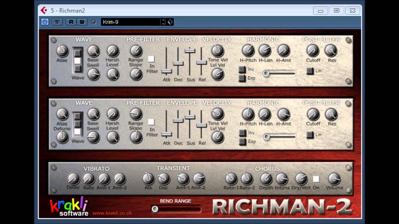The height and width of the screenshot is (224, 399).
Task: Click the Dec envelope fader in lower panel
Action: (x=178, y=120)
